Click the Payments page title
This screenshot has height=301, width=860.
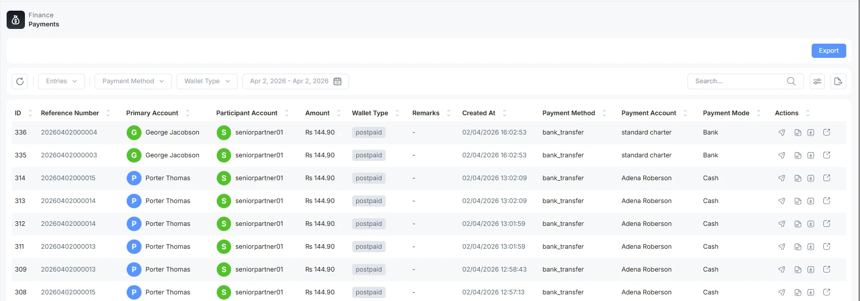pyautogui.click(x=44, y=24)
